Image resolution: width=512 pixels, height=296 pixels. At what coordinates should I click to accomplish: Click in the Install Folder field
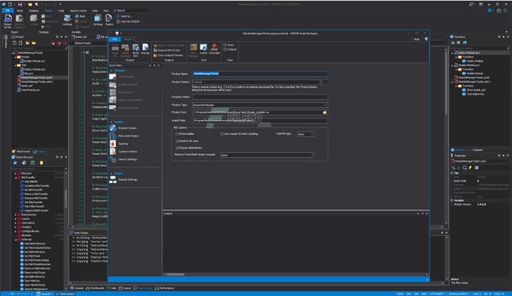pos(260,120)
